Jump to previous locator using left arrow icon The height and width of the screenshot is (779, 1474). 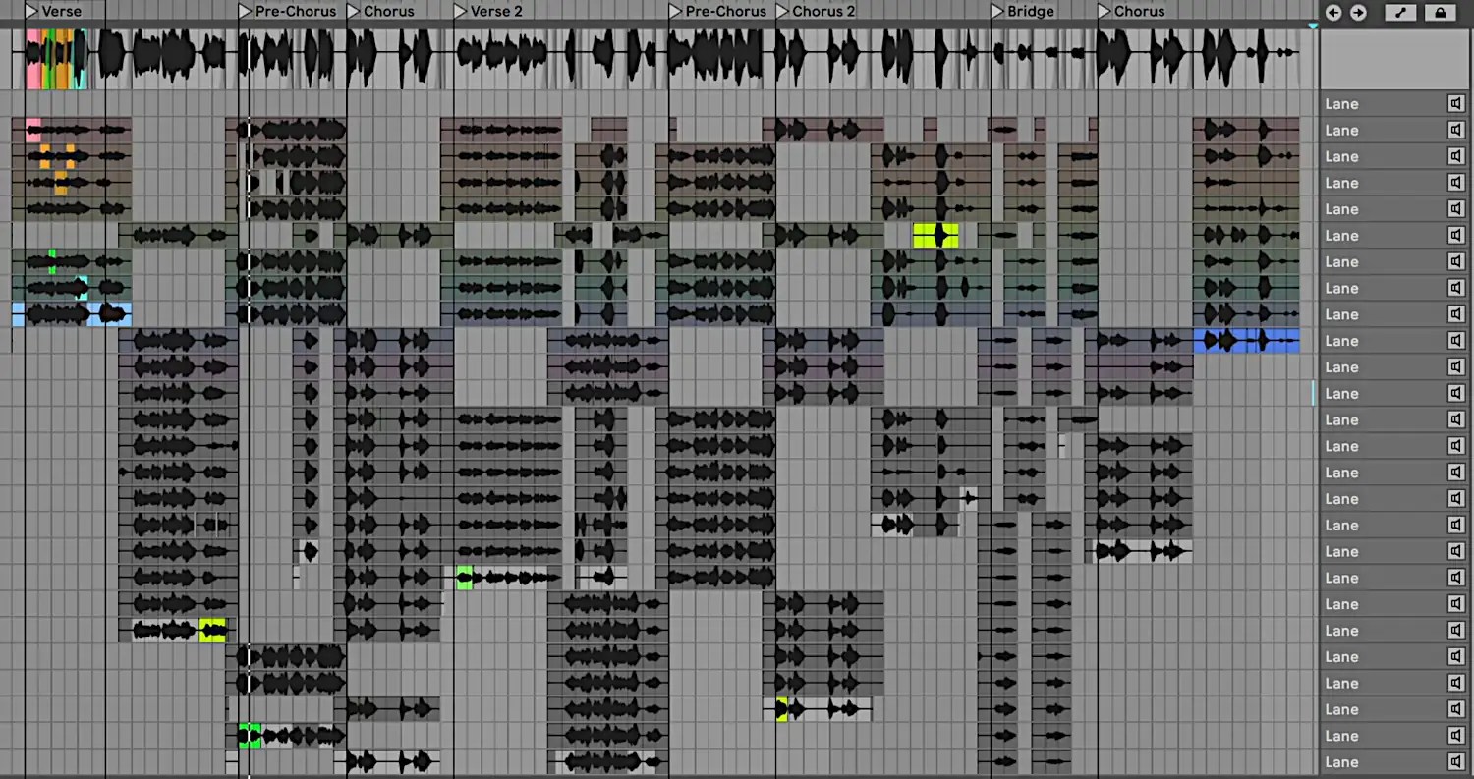click(x=1332, y=12)
